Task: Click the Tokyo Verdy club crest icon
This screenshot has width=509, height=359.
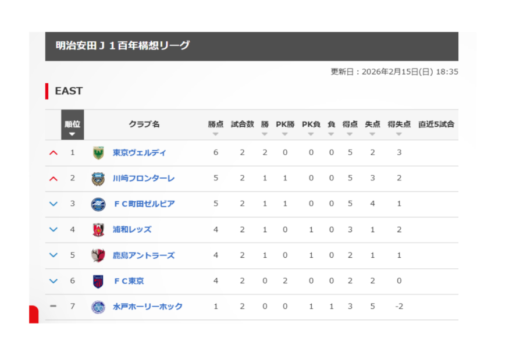Action: click(x=98, y=153)
